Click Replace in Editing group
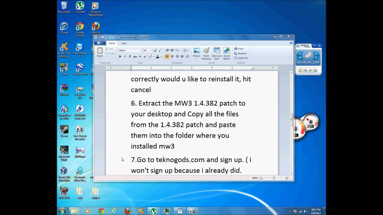This screenshot has width=383, height=215. pos(240,53)
